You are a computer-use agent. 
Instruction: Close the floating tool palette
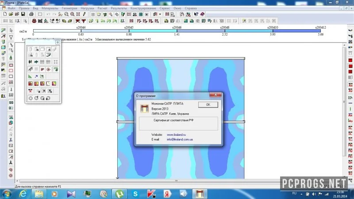(x=58, y=42)
